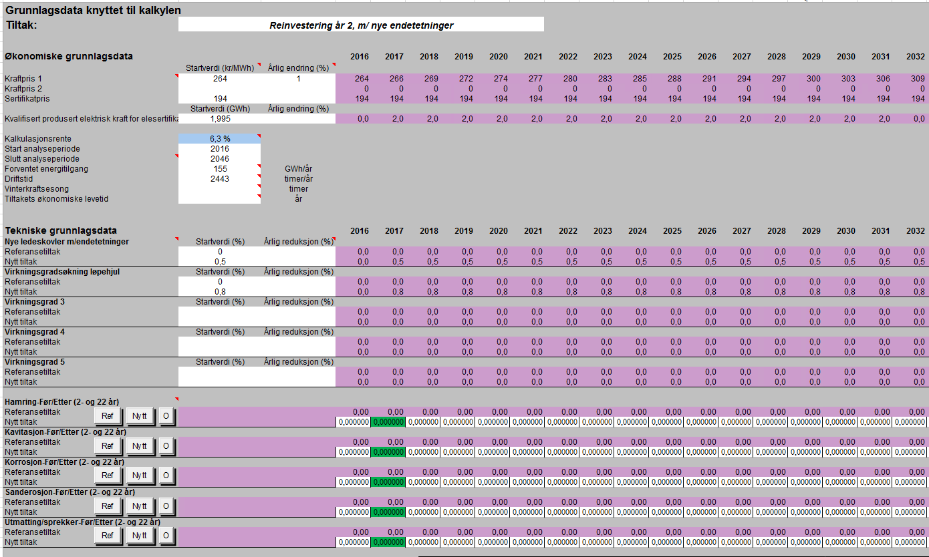This screenshot has height=557, width=929.
Task: Click the timer/år unit label
Action: (298, 179)
